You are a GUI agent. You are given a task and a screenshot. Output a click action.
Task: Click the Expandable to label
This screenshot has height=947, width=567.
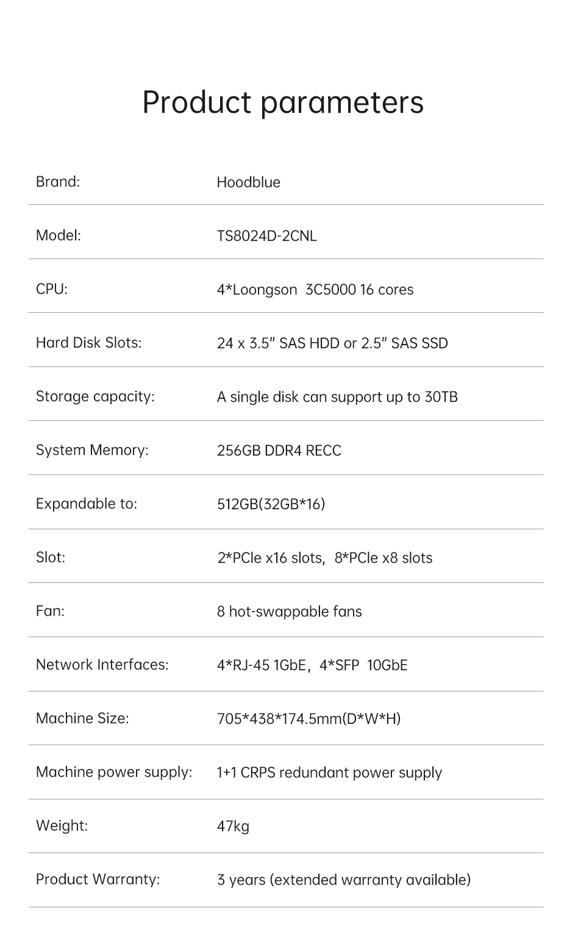pos(87,504)
